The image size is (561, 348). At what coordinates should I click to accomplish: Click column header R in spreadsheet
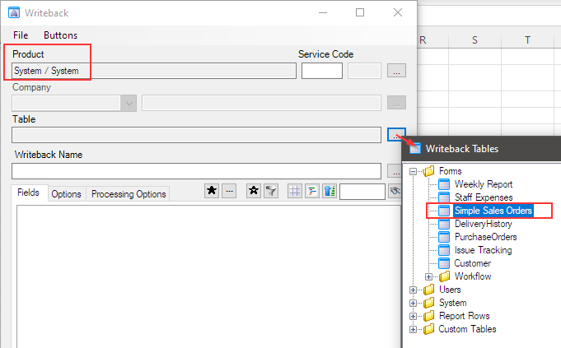pos(432,40)
